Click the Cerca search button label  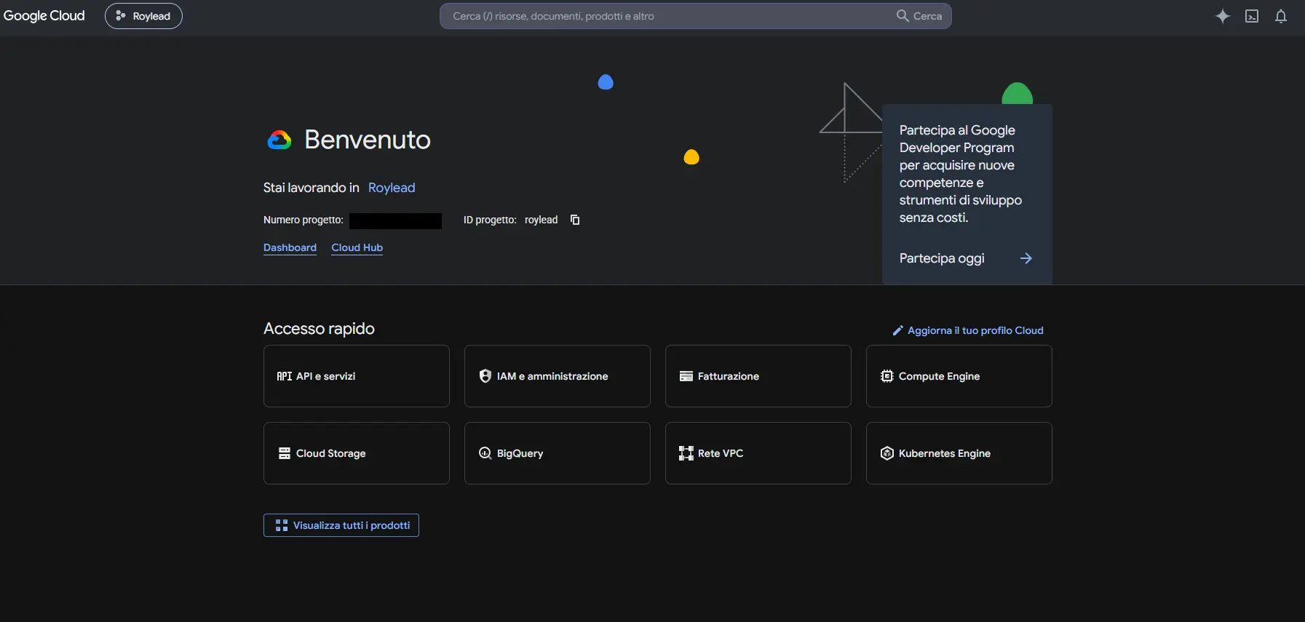[927, 16]
